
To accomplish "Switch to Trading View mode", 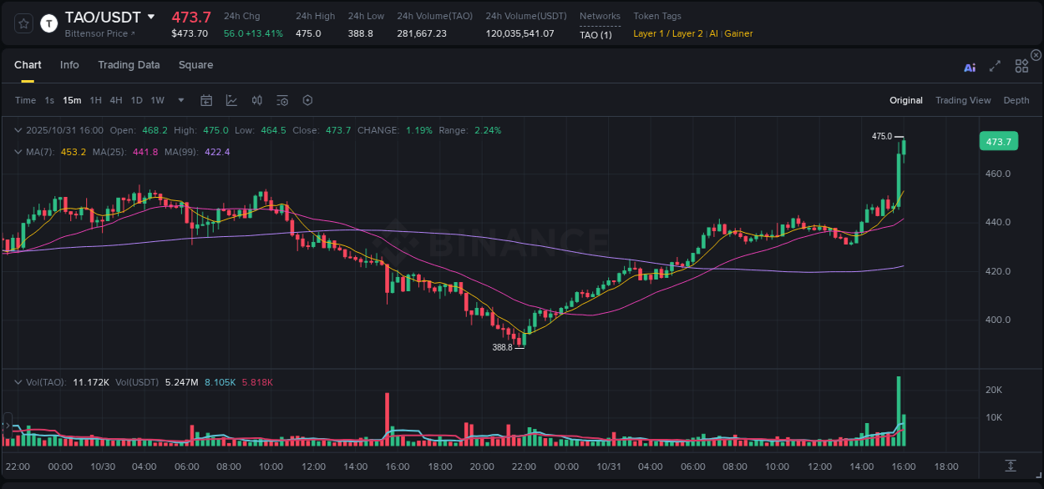I will point(963,100).
